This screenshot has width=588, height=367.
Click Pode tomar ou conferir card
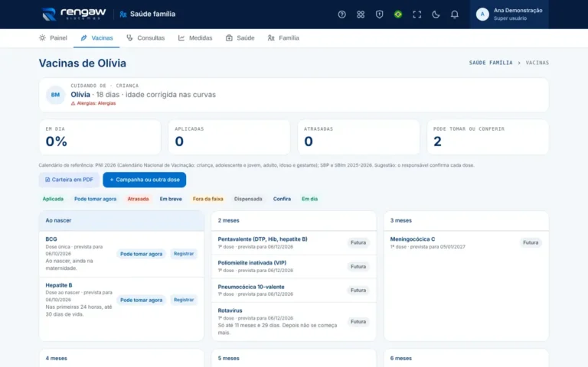tap(488, 137)
